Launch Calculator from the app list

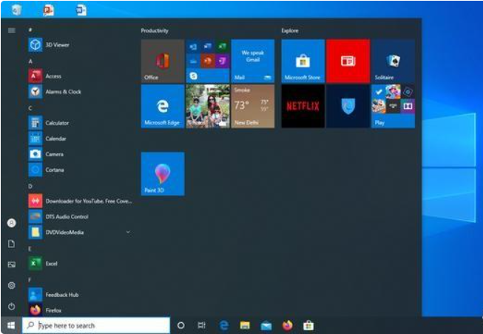pyautogui.click(x=80, y=123)
